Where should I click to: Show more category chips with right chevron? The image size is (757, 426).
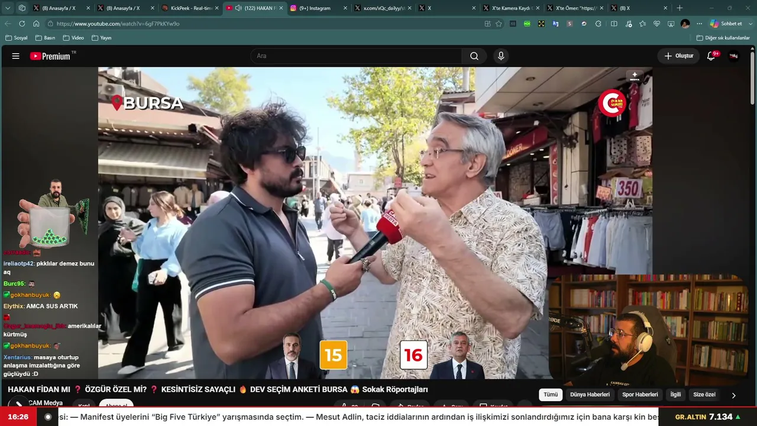coord(733,395)
